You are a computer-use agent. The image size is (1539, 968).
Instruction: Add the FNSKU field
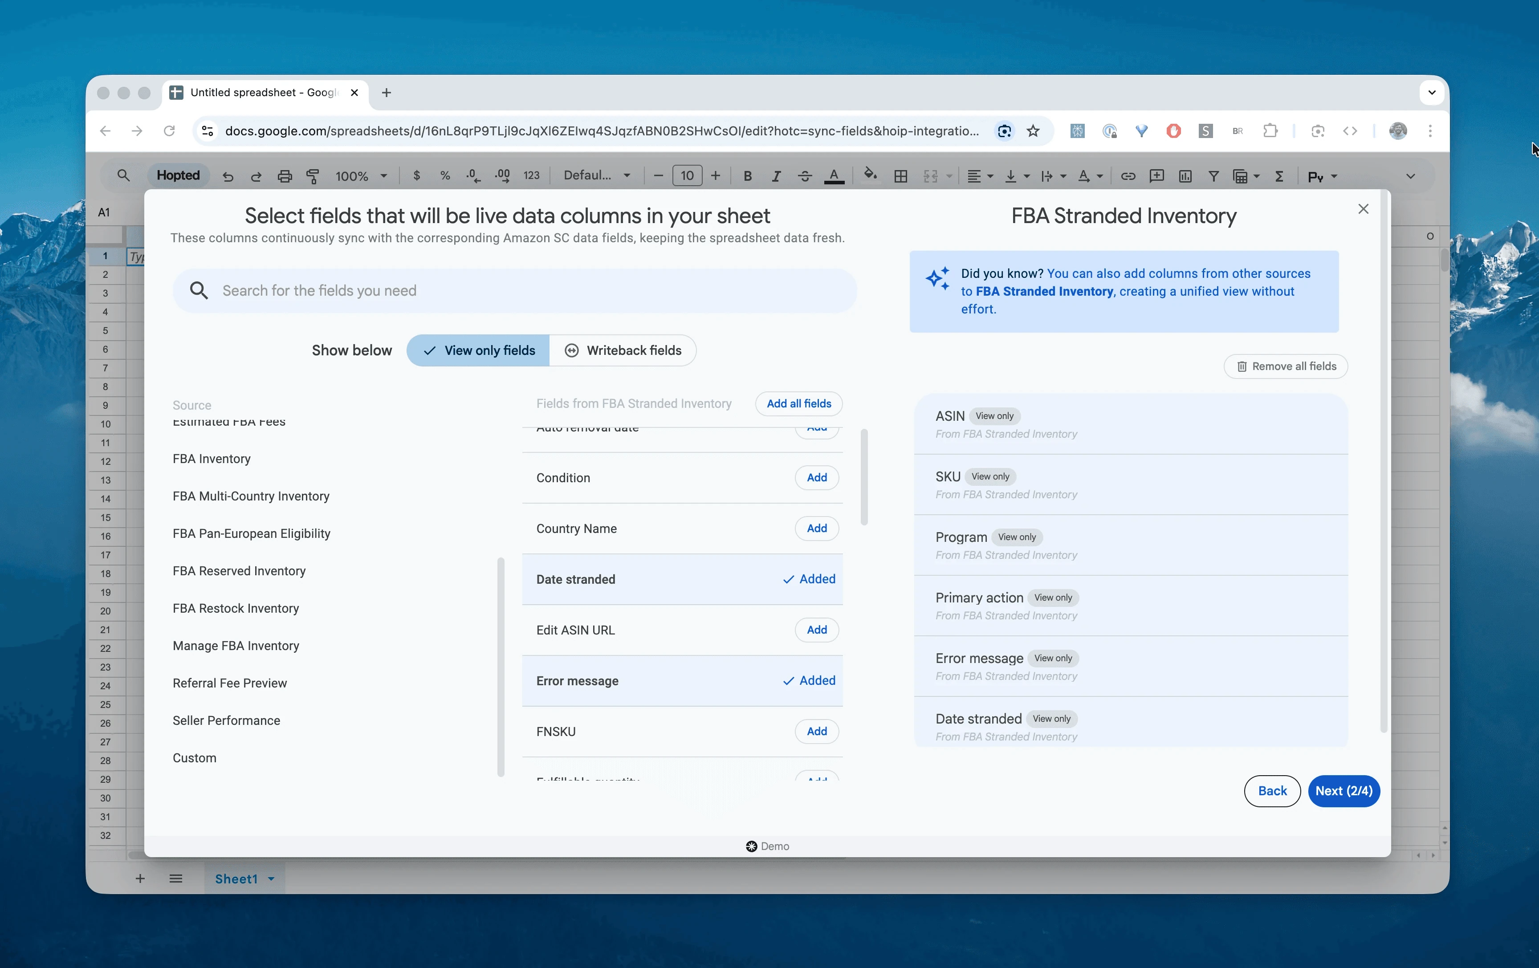point(817,731)
